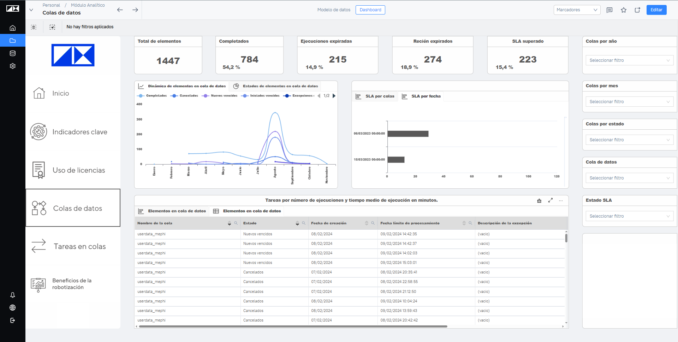Open the bar-chart Elementos en cola de datos tab
This screenshot has height=342, width=678.
click(172, 211)
